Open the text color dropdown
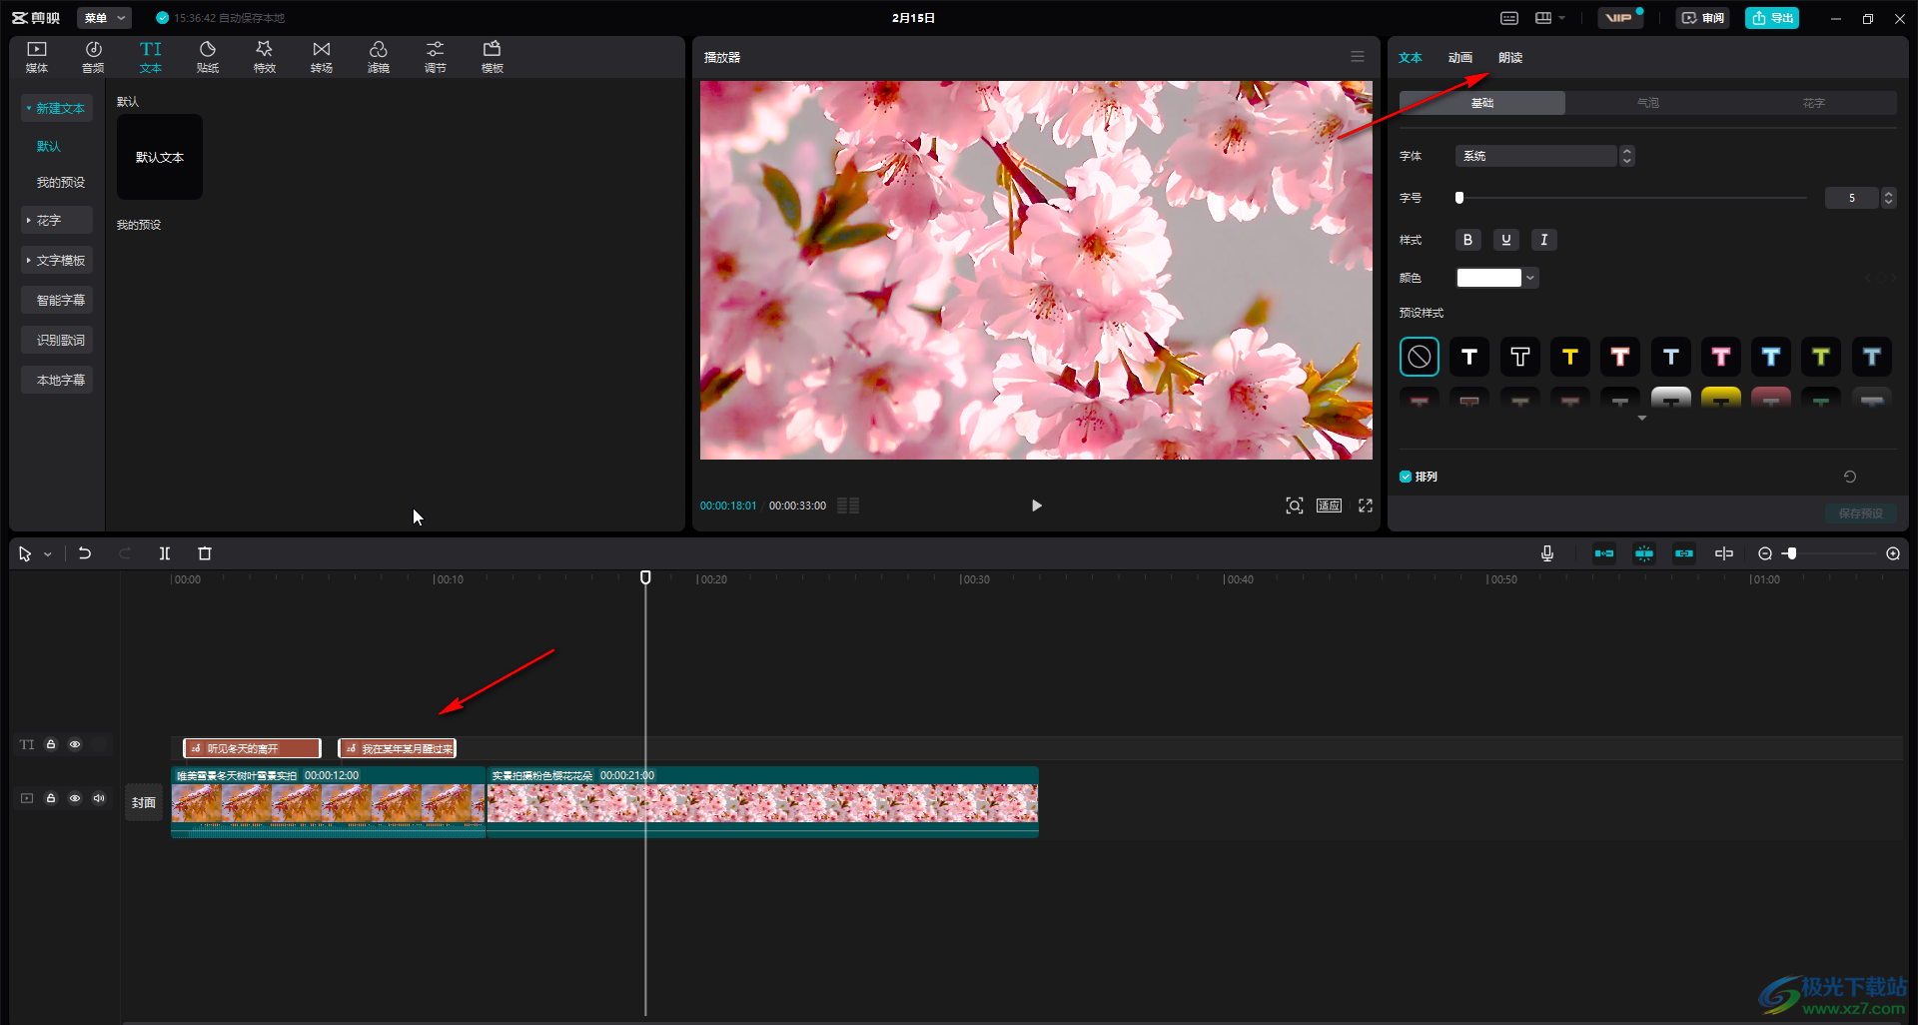This screenshot has height=1025, width=1918. pyautogui.click(x=1530, y=278)
